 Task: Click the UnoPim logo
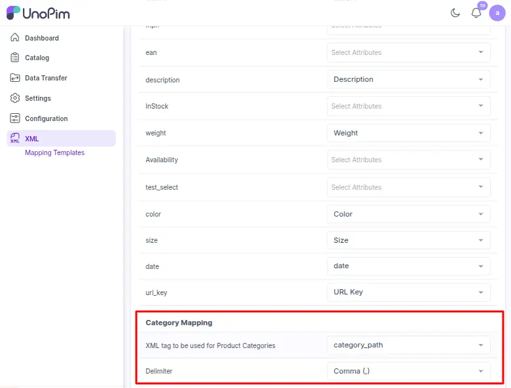click(38, 13)
